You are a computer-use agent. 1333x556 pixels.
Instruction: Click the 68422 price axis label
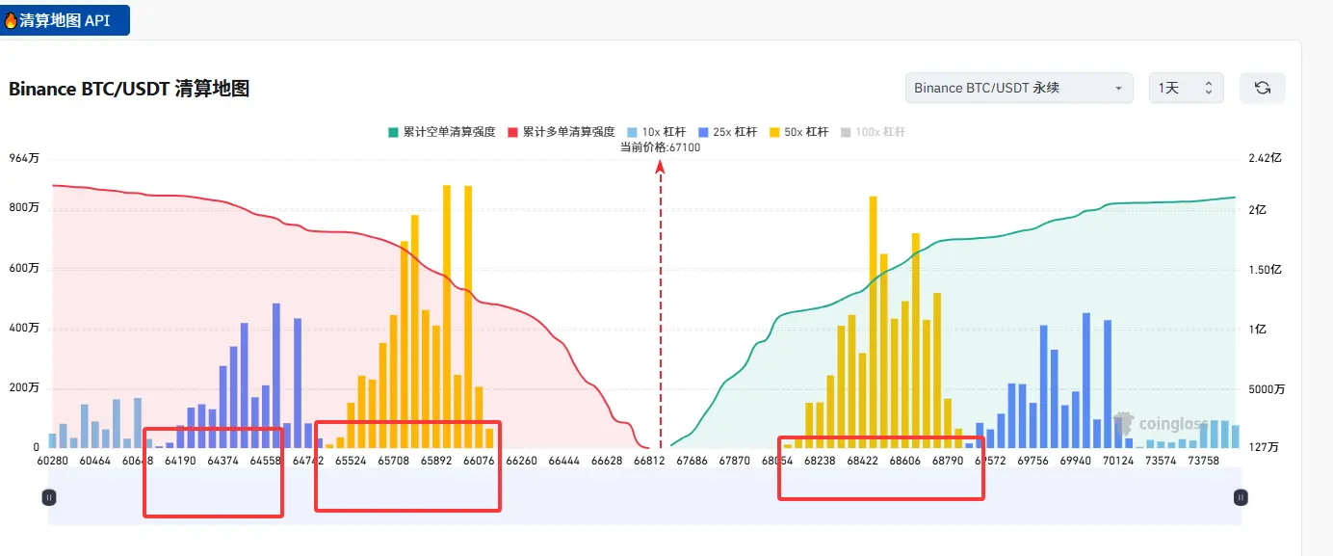point(862,462)
